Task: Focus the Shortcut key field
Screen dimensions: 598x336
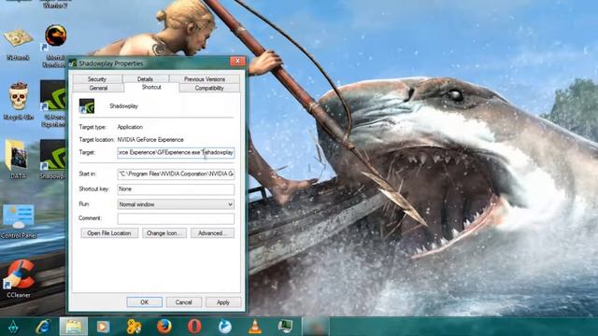Action: point(176,189)
